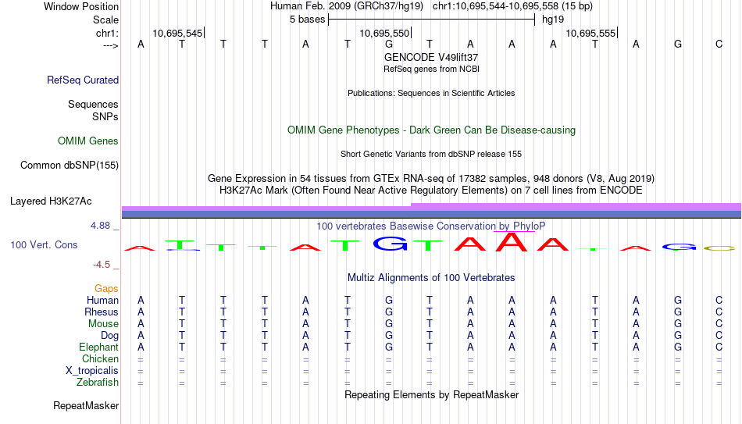Click the large blue G in conservation logo
Viewport: 742px width, 424px height.
point(390,243)
